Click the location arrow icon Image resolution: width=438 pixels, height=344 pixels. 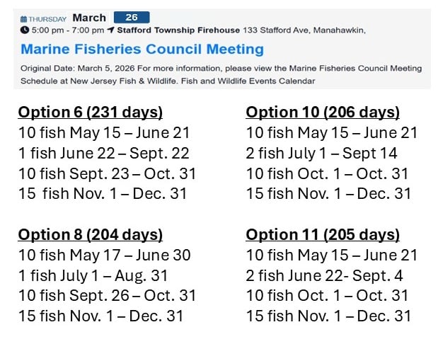(111, 30)
